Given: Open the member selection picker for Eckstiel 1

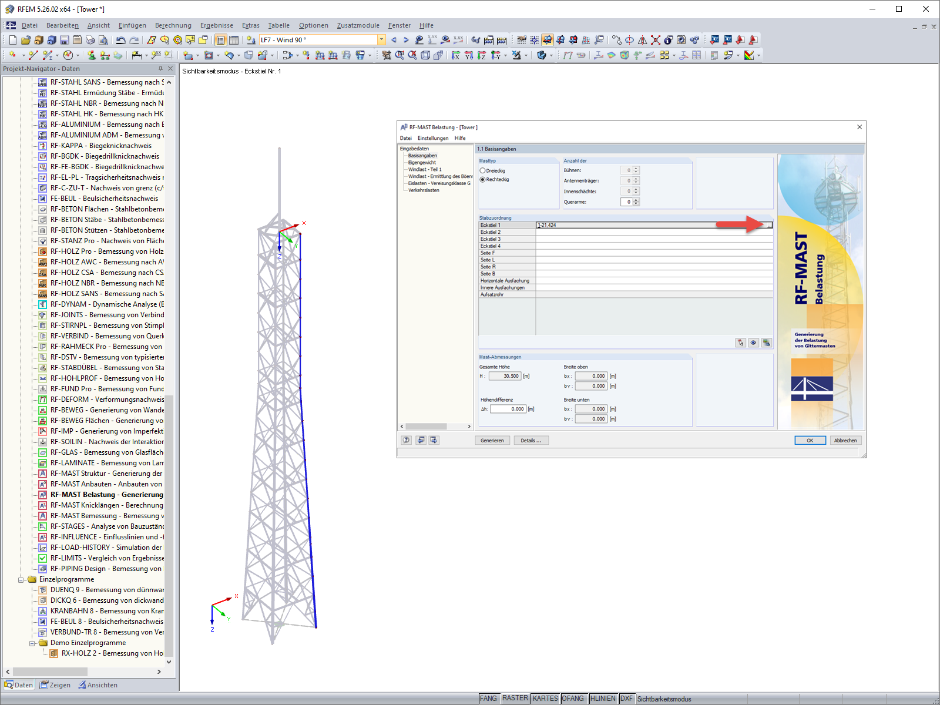Looking at the screenshot, I should pyautogui.click(x=768, y=225).
